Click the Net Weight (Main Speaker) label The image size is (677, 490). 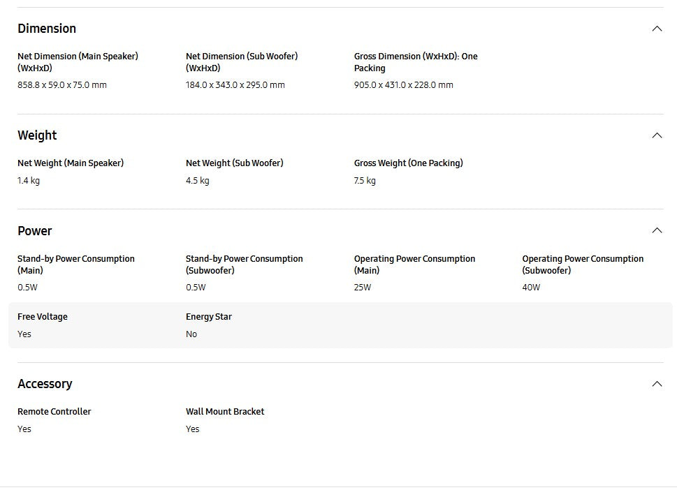tap(71, 163)
